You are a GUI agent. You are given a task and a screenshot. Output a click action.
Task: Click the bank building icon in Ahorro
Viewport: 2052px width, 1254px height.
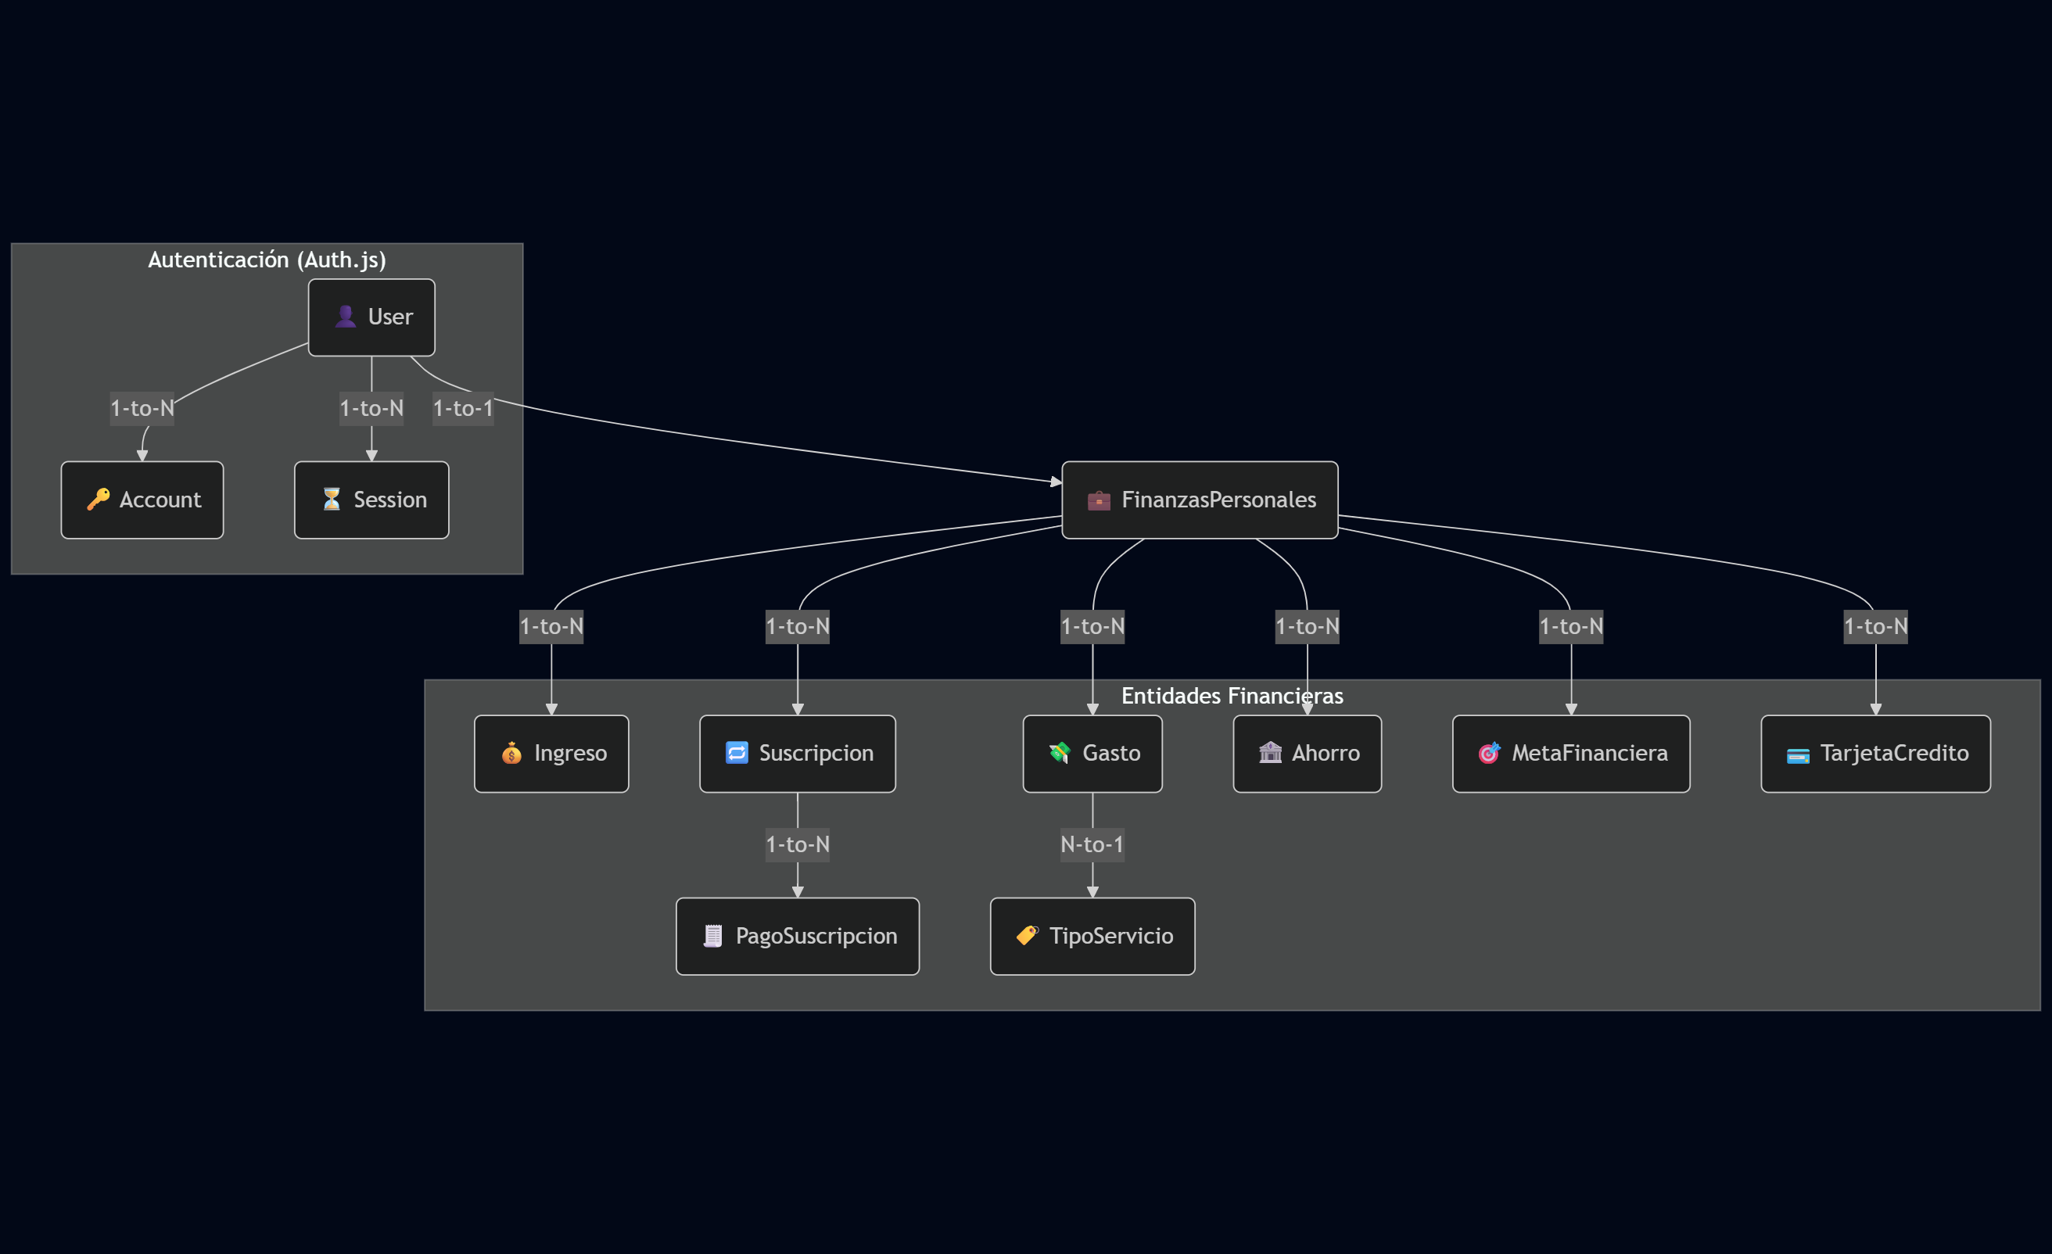1270,754
